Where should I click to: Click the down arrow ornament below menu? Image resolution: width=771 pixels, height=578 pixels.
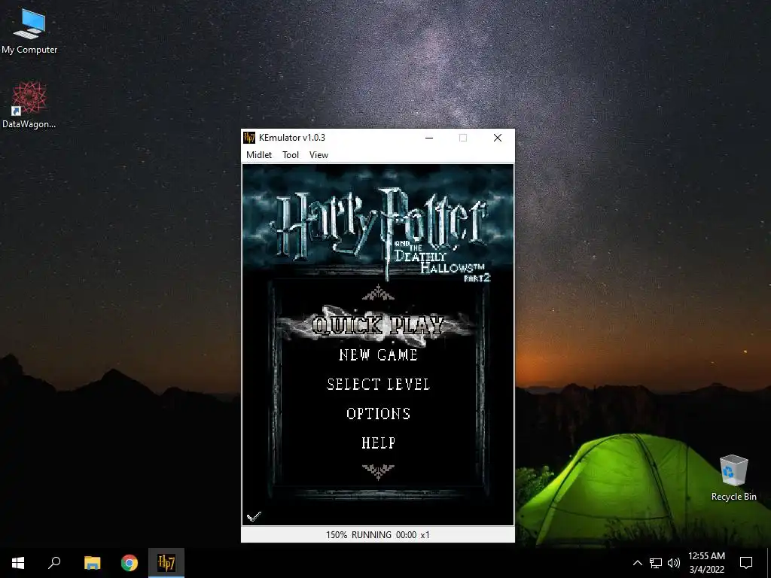coord(378,472)
